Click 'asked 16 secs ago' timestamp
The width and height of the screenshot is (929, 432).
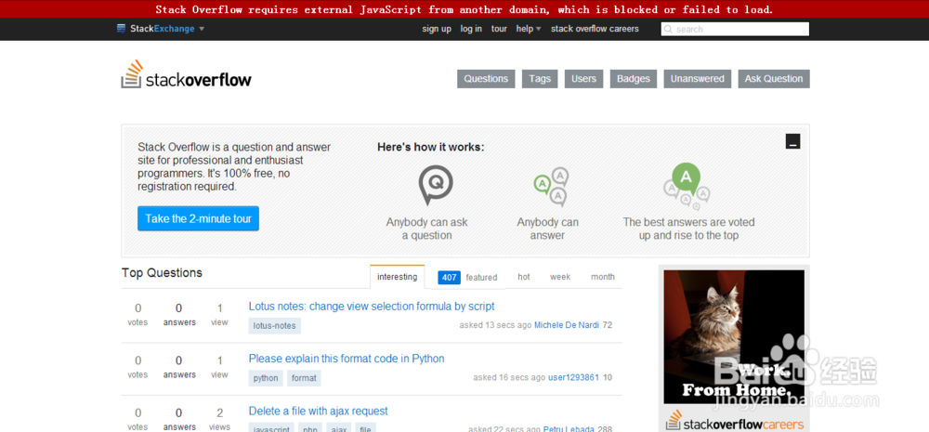pos(509,377)
